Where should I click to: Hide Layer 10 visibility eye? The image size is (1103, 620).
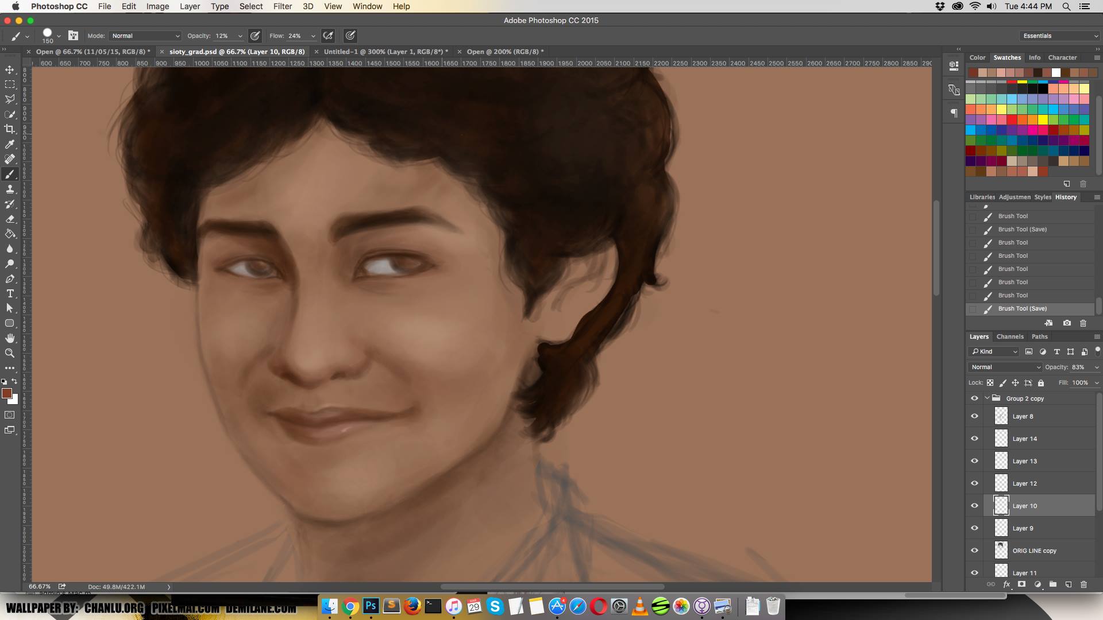(974, 506)
